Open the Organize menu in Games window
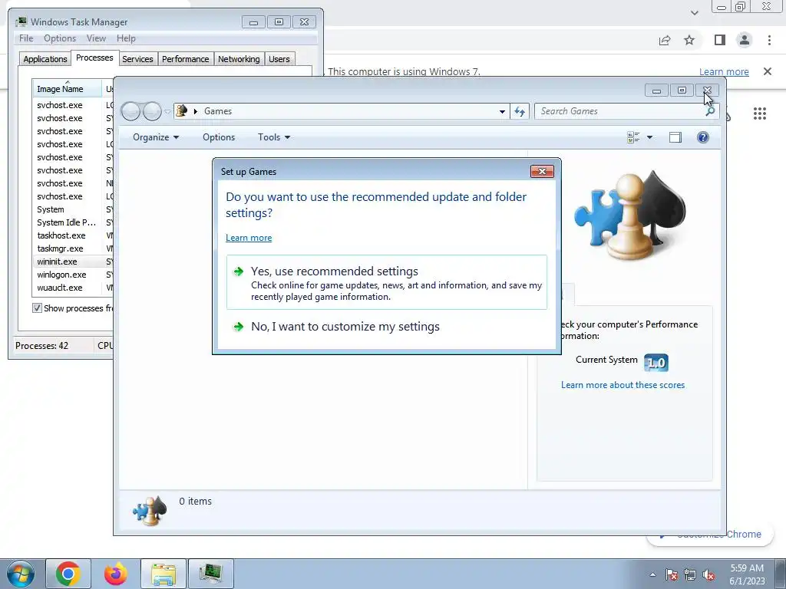 (x=155, y=137)
